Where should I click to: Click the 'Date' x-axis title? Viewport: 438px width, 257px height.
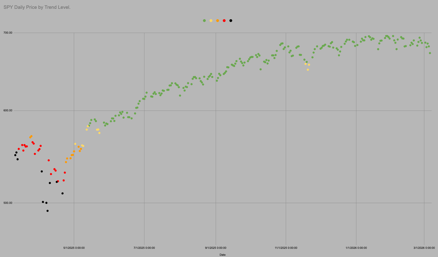pos(222,255)
